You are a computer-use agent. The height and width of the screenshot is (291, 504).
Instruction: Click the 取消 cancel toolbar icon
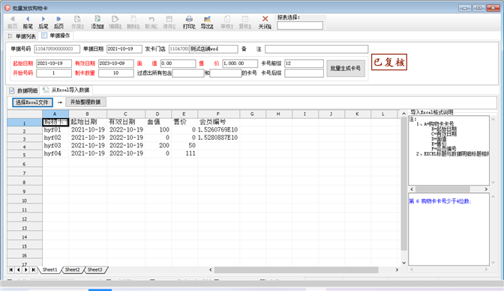[151, 22]
